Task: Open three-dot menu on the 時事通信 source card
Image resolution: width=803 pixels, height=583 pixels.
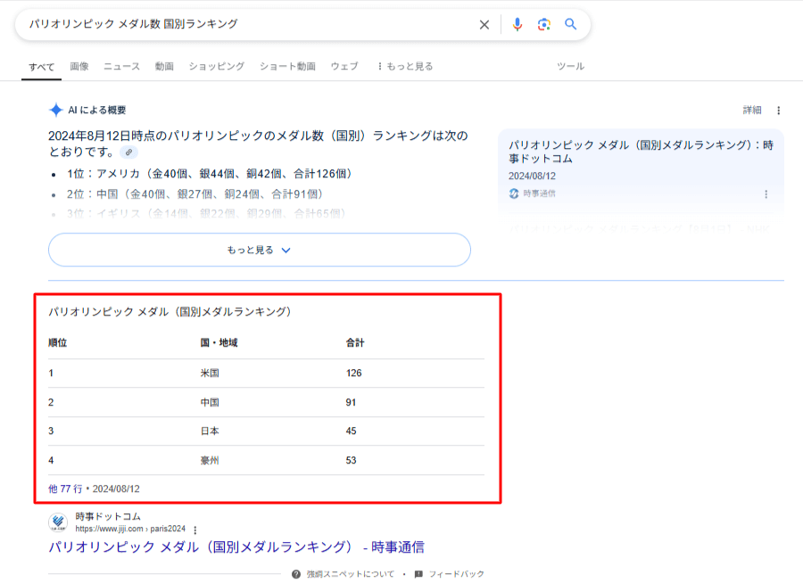Action: pos(766,194)
